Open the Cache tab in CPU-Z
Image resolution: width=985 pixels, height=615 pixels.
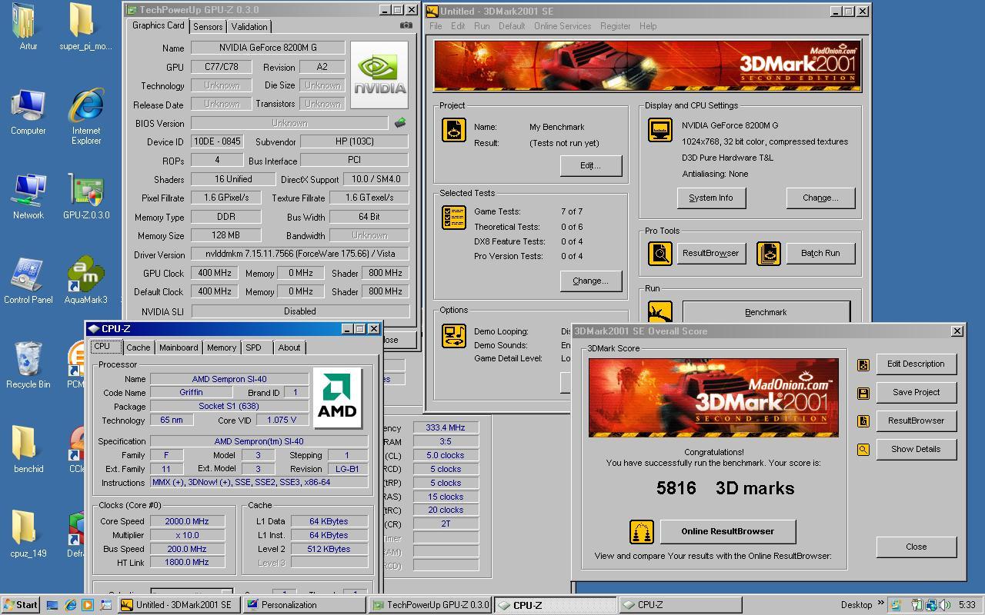139,347
